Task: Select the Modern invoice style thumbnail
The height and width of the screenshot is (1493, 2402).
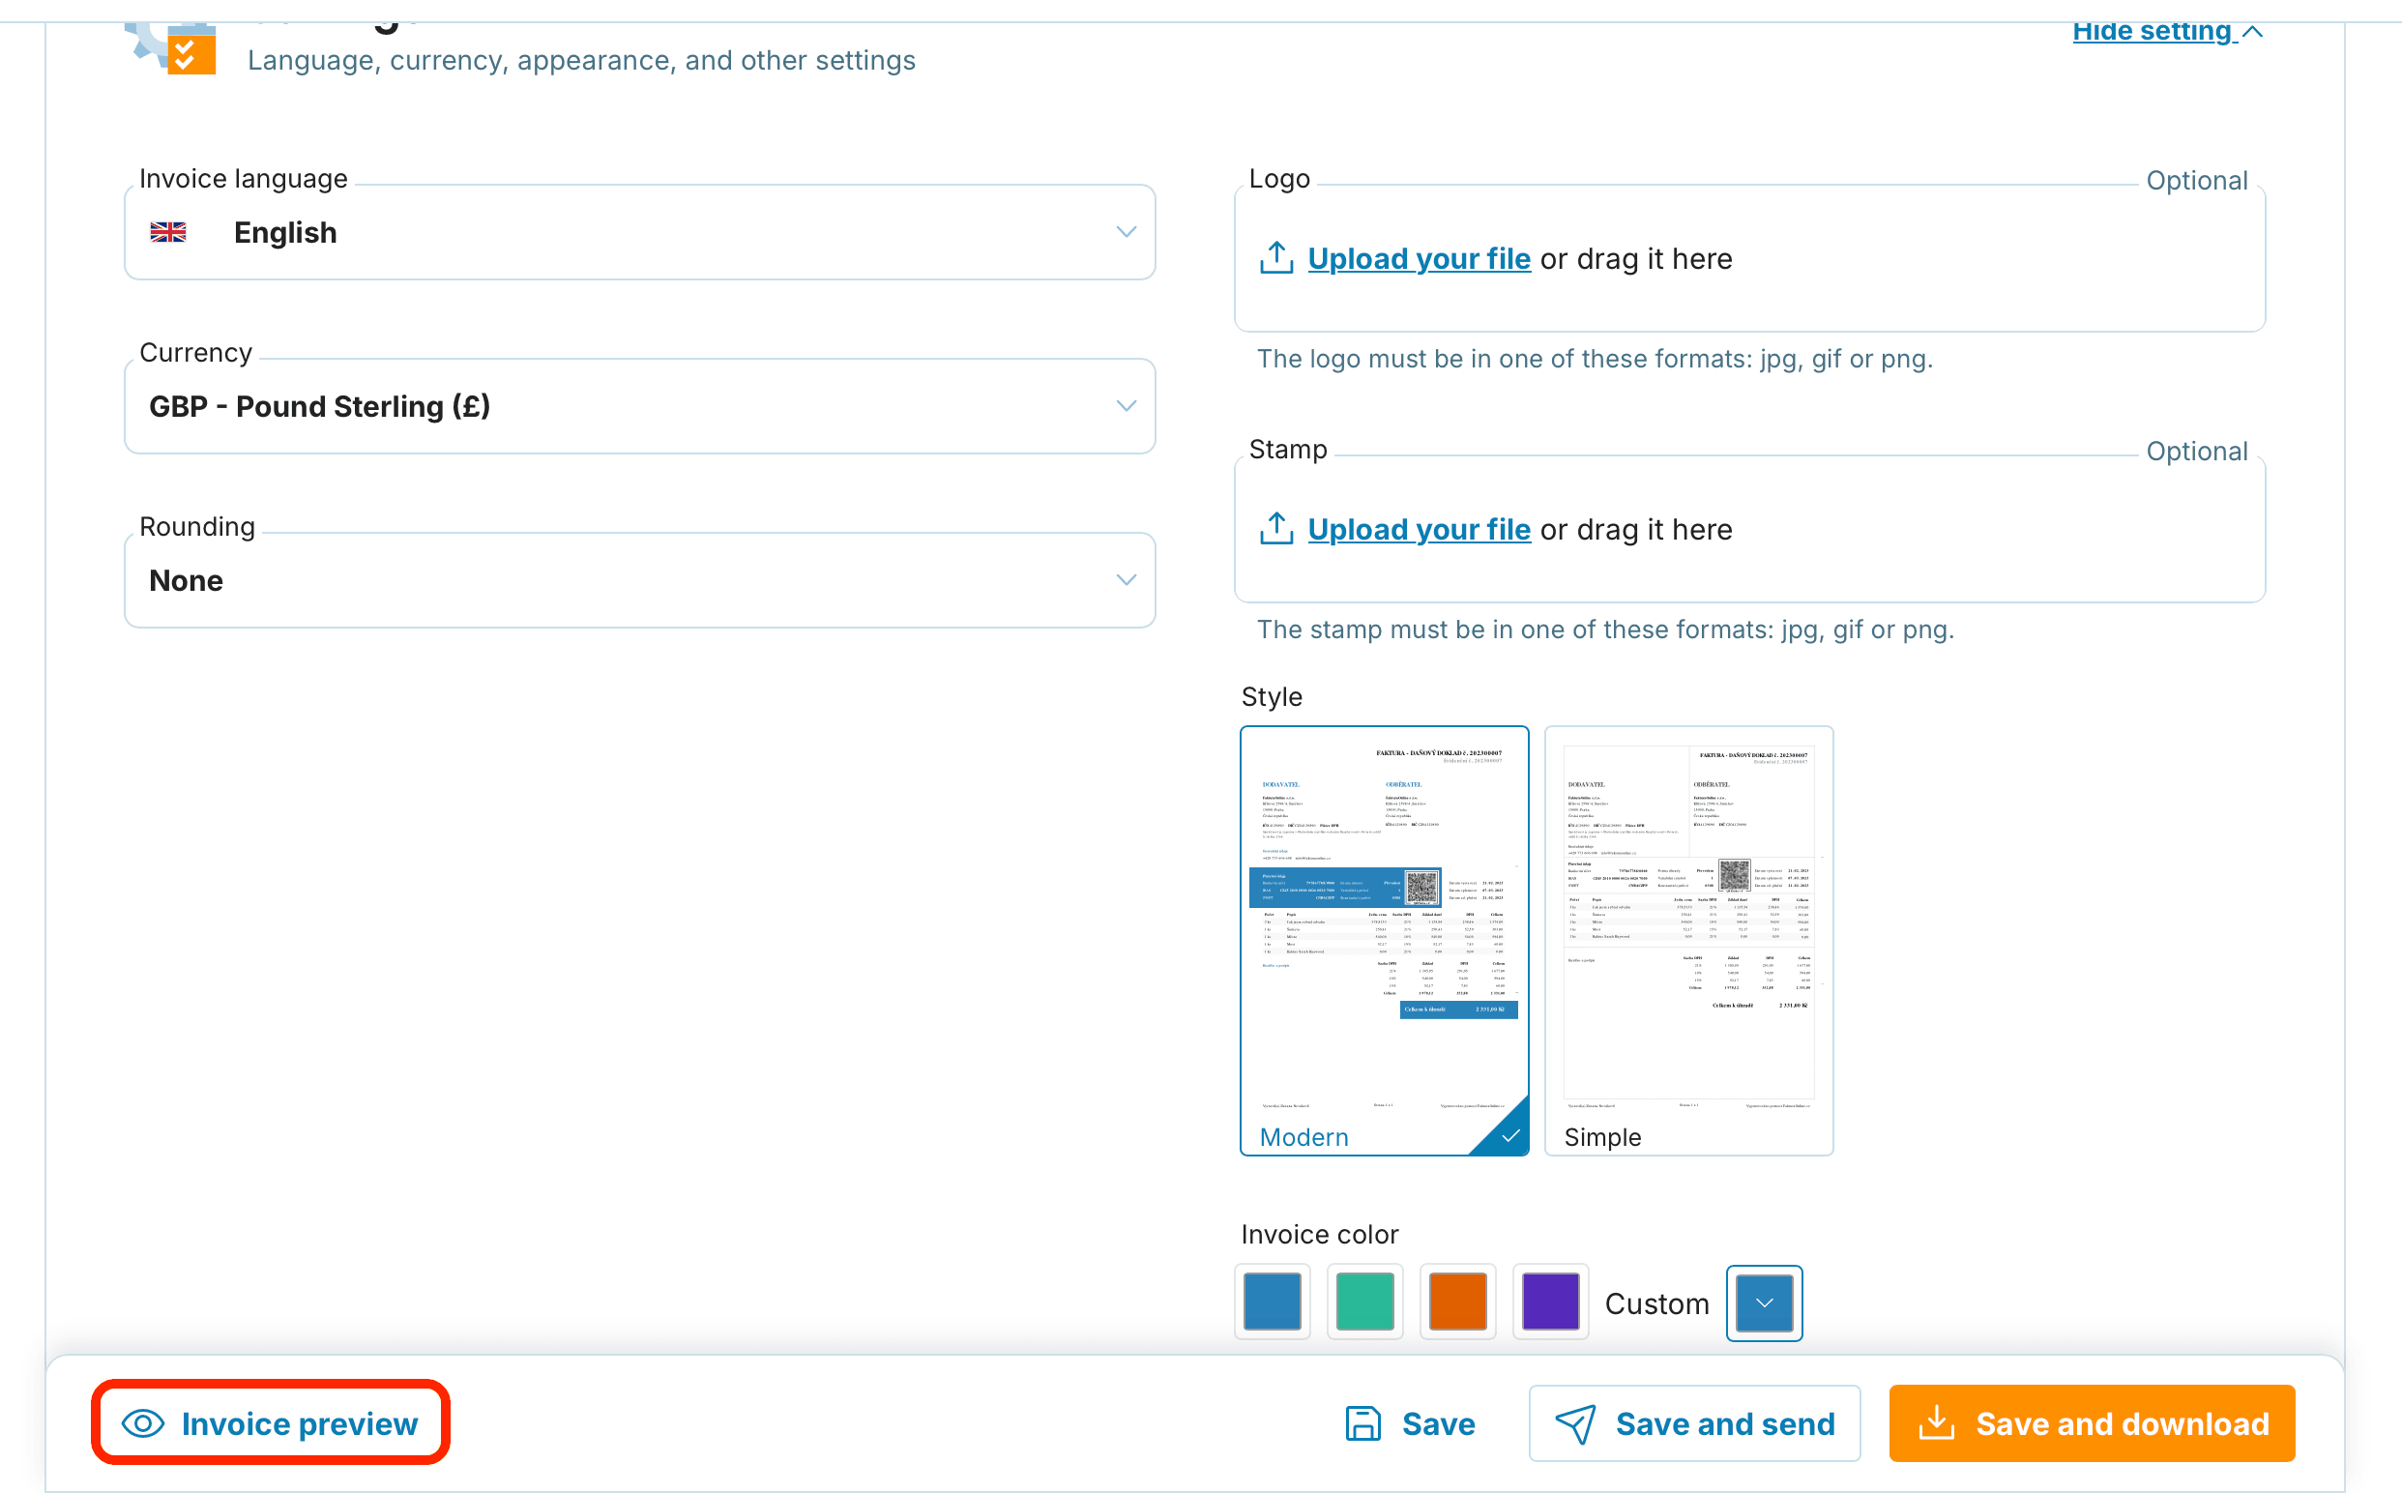Action: [1384, 940]
